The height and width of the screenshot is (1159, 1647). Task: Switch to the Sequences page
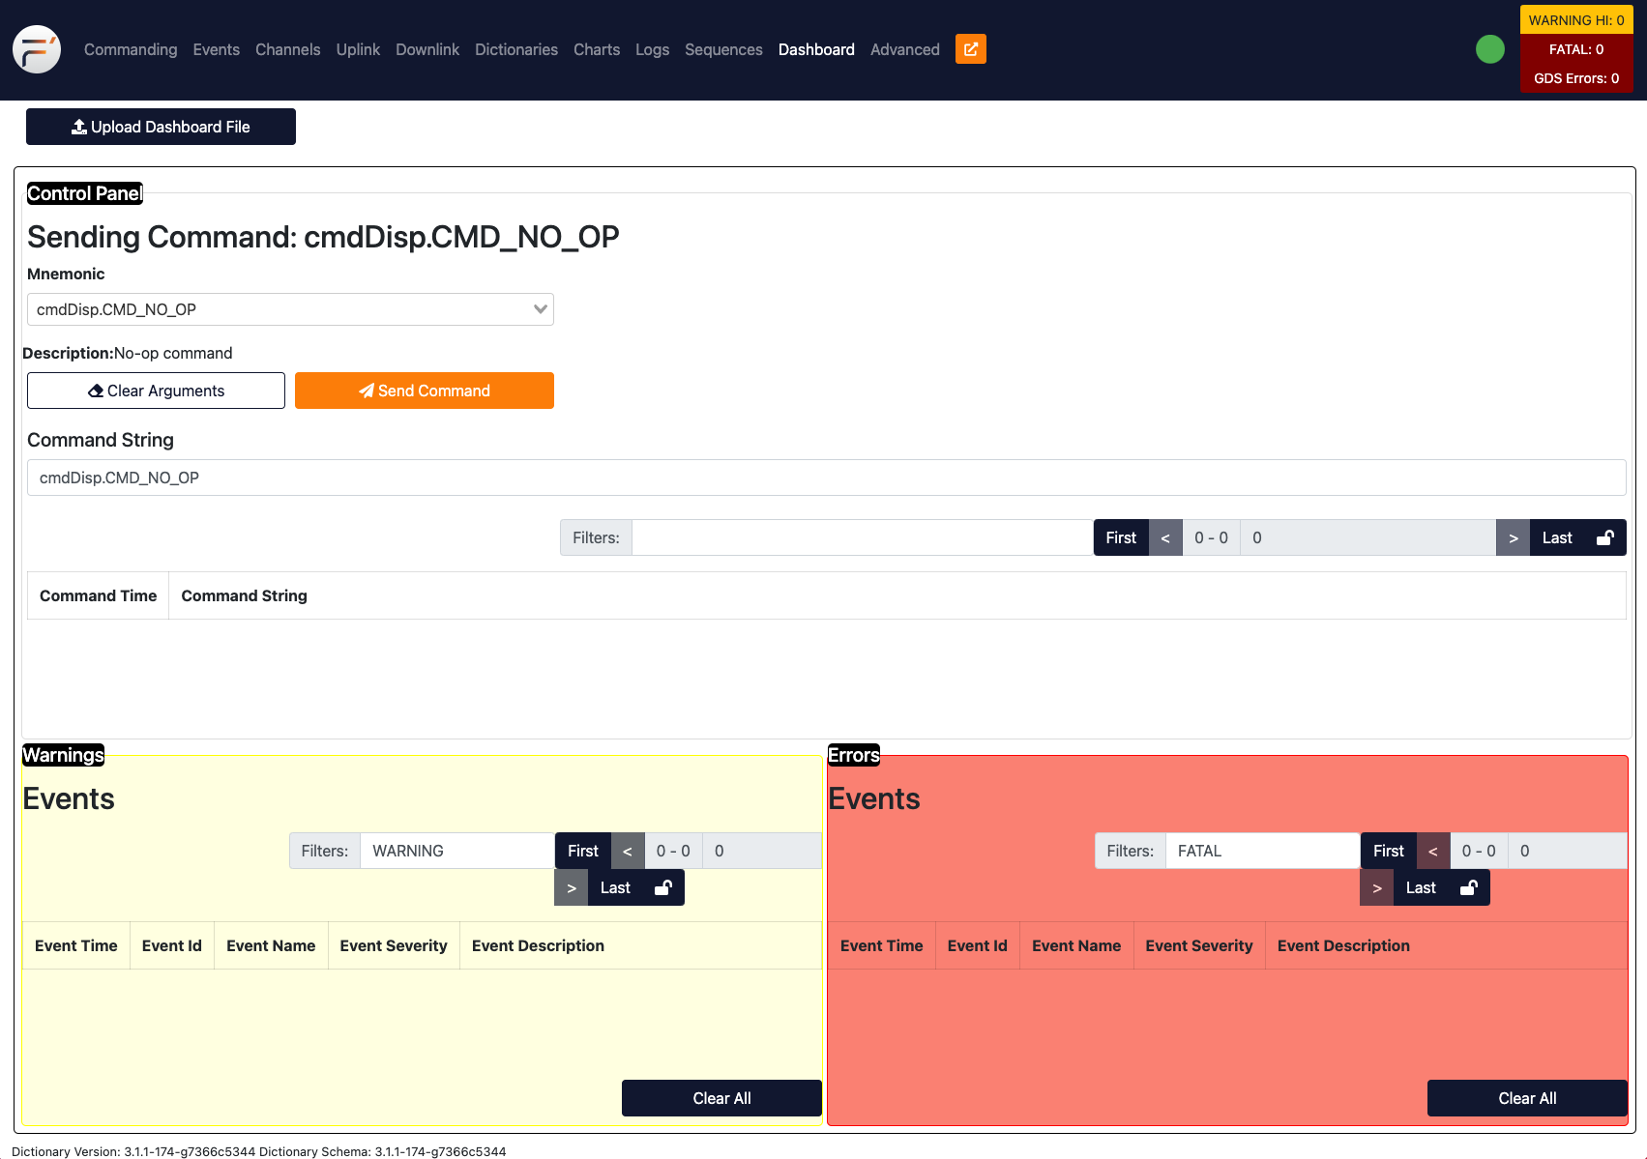point(723,49)
